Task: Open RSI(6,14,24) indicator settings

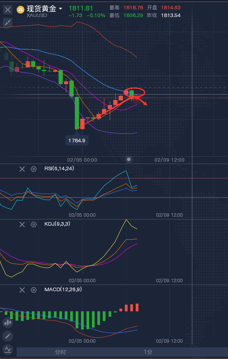Action: click(34, 169)
